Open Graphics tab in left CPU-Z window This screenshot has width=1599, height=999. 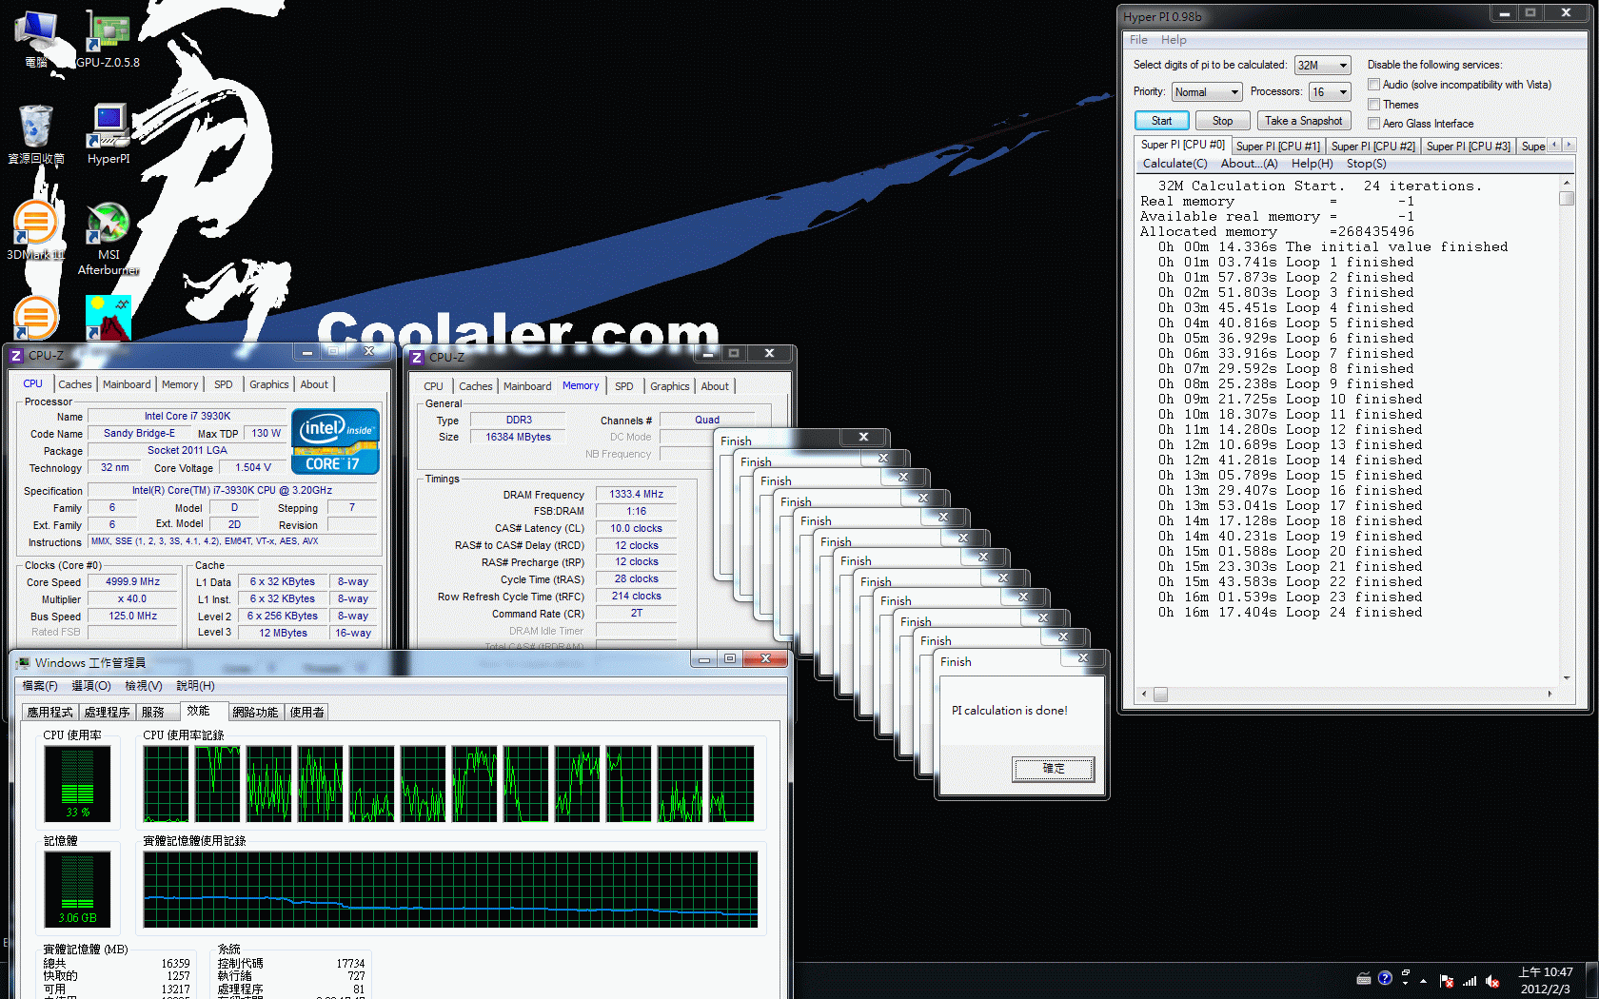tap(268, 384)
